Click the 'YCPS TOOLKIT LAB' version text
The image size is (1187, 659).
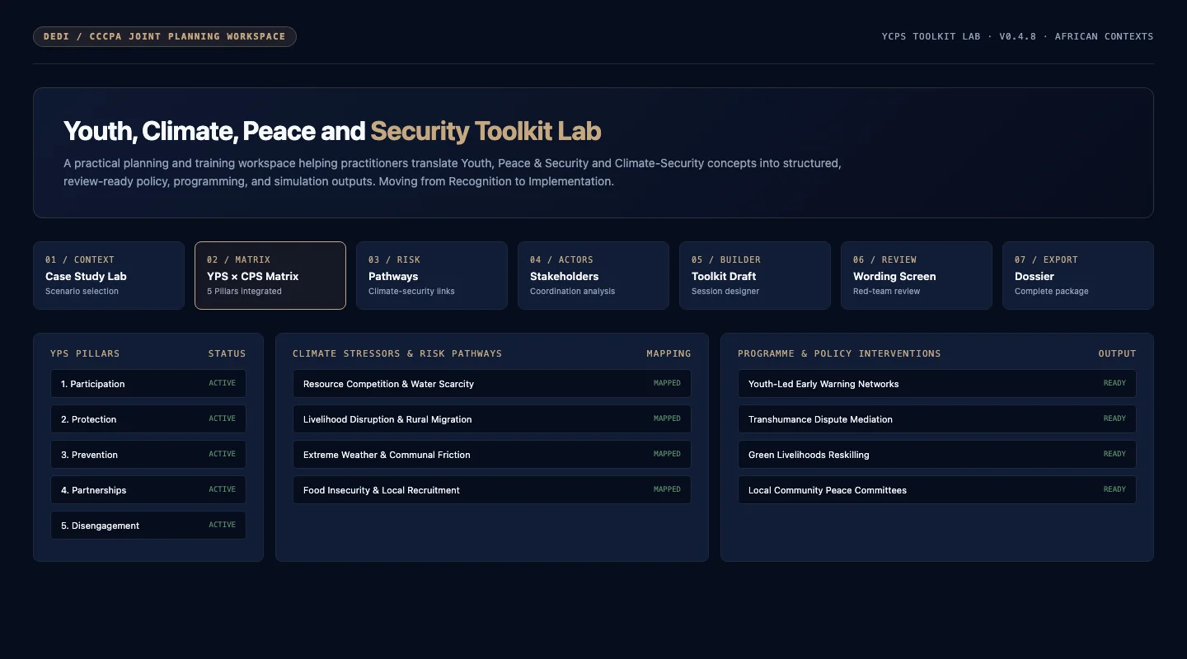coord(1017,36)
